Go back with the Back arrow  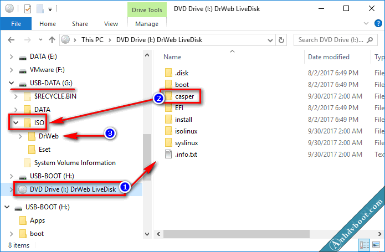pos(11,40)
